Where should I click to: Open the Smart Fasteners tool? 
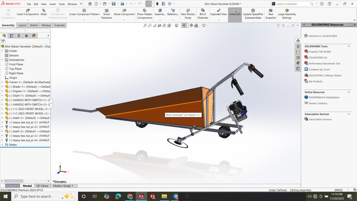point(107,11)
